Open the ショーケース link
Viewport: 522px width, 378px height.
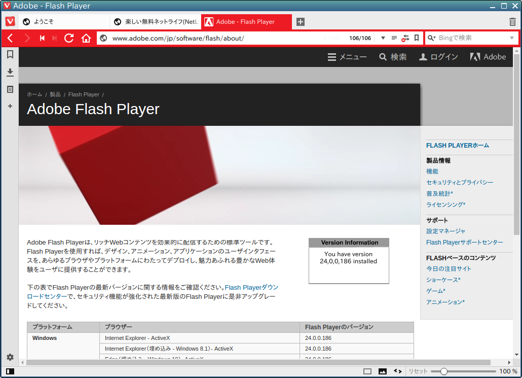pyautogui.click(x=443, y=280)
